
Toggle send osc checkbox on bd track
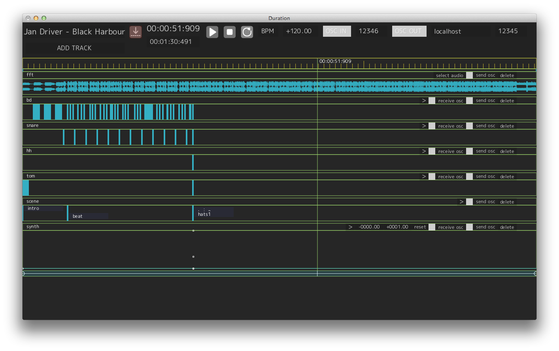click(469, 100)
